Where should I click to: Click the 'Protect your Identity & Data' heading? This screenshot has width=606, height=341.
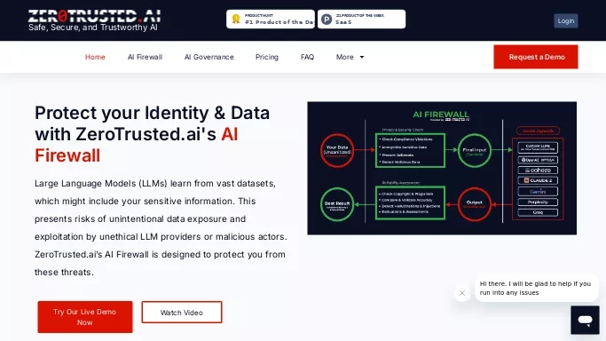click(153, 134)
